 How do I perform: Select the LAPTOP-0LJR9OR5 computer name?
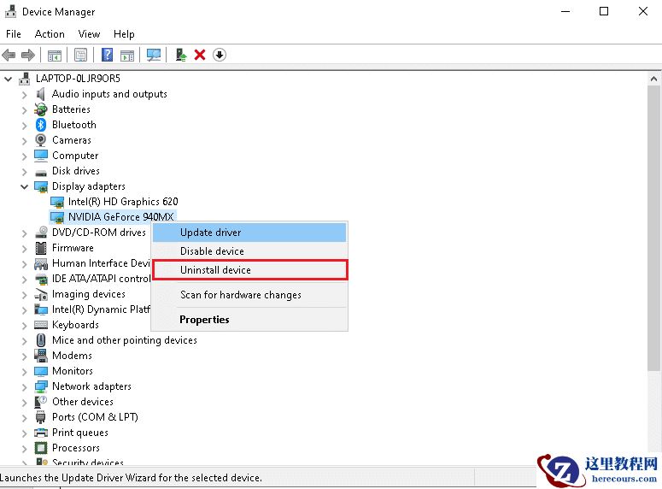[78, 79]
